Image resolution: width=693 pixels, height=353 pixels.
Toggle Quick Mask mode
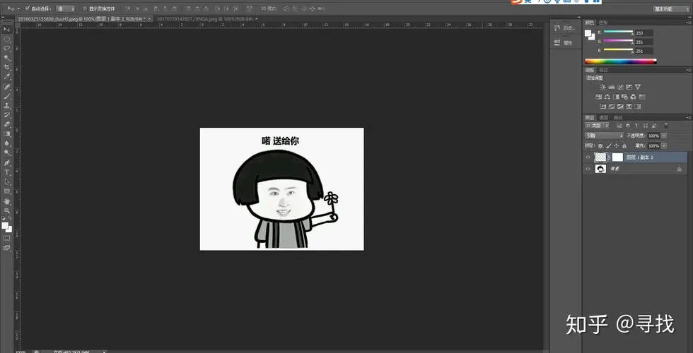pos(7,238)
